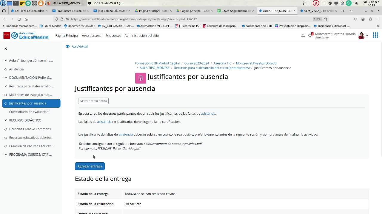Open a new browser tab

point(343,11)
